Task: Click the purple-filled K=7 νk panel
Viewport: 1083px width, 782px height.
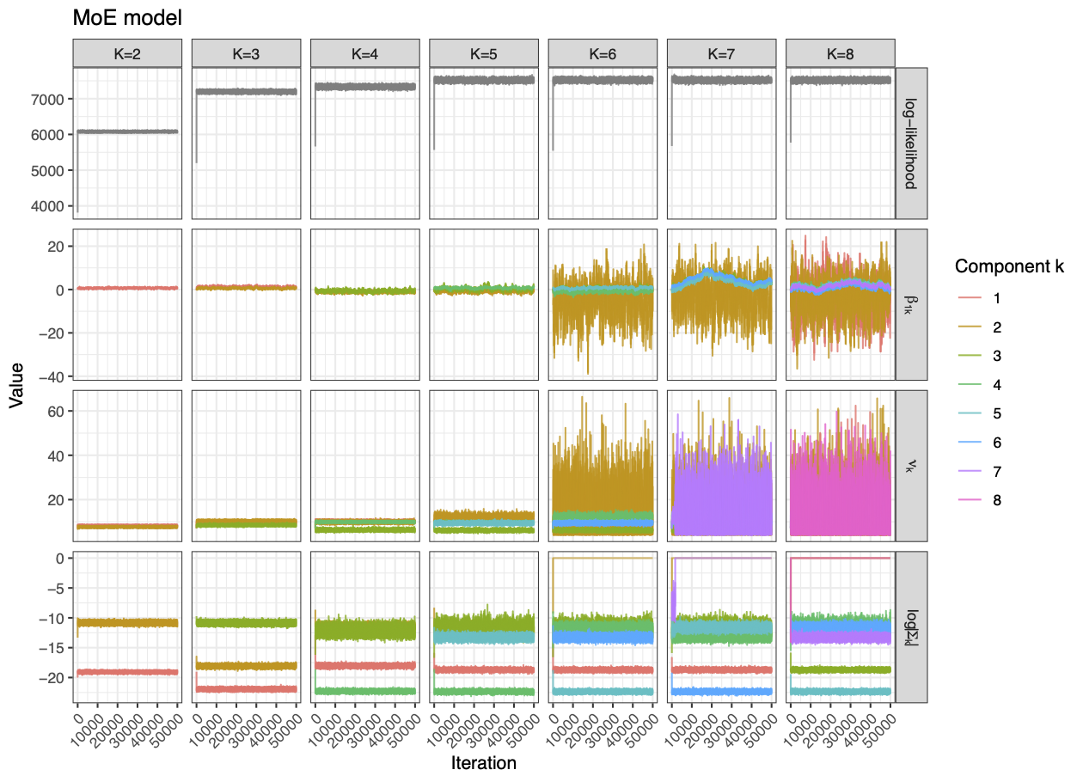Action: coord(720,467)
